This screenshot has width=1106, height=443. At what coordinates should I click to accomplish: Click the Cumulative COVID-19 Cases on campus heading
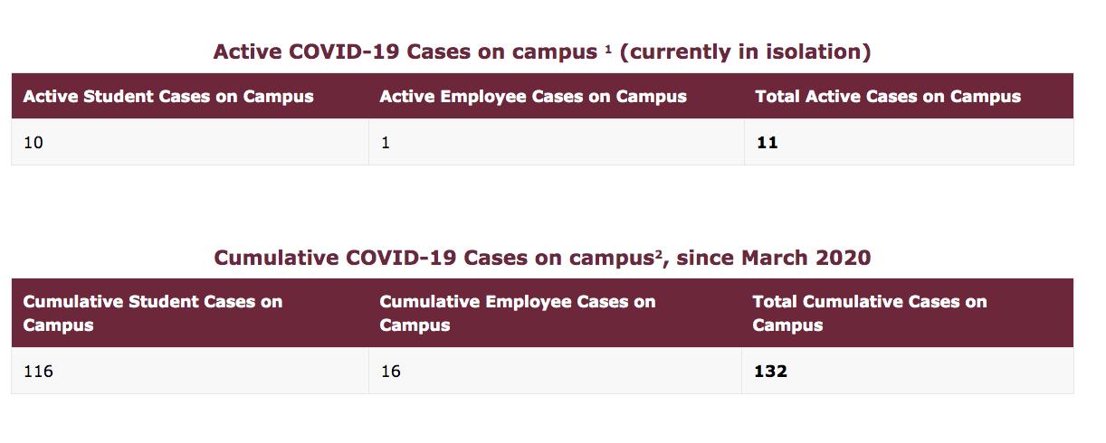(434, 259)
